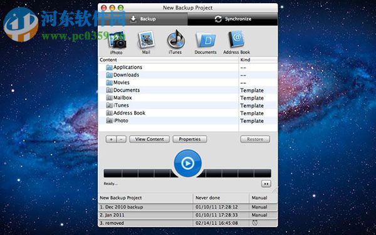
Task: Click the Ready status text
Action: tap(110, 184)
